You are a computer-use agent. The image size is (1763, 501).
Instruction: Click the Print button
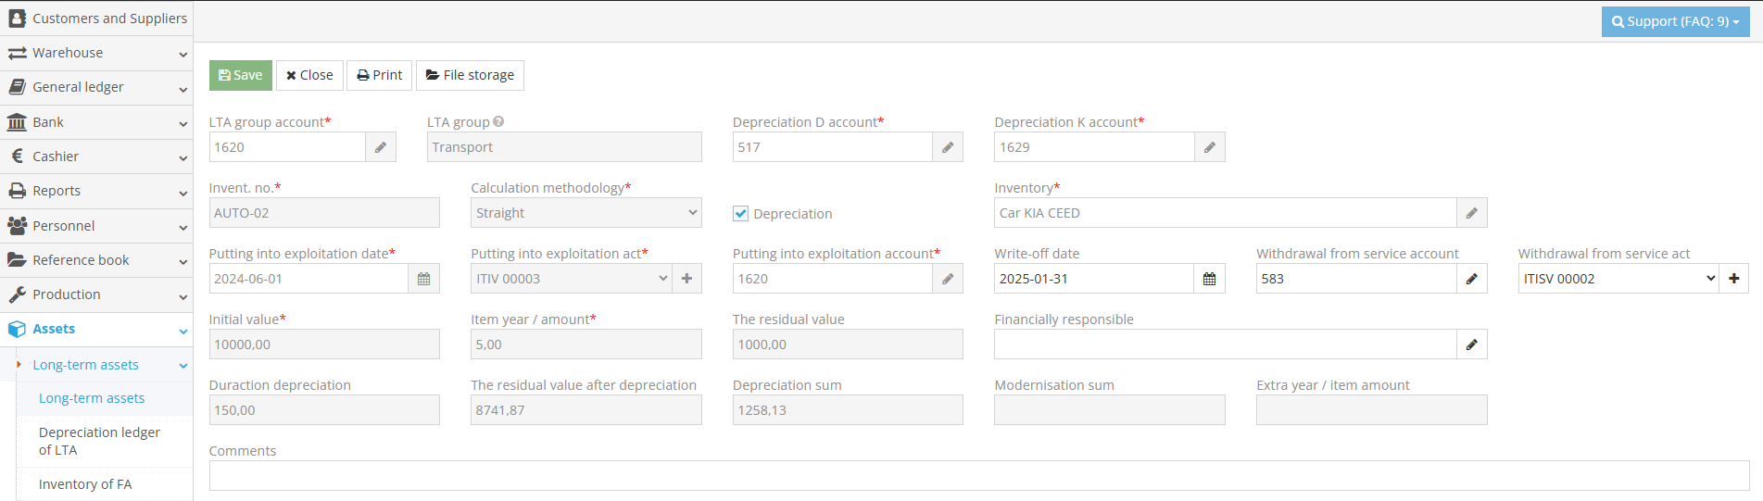pos(379,75)
